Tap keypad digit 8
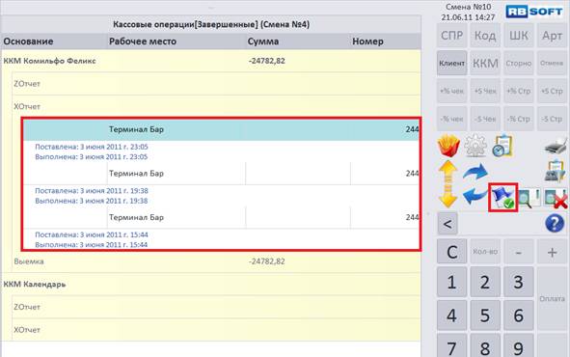570x357 pixels. click(485, 346)
